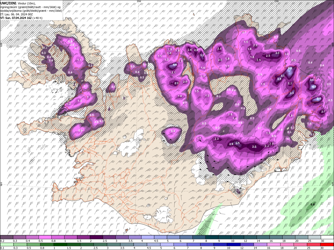Image resolution: width=334 pixels, height=250 pixels.
Task: Click the 0.6 rain value in the green area
Action: click(x=313, y=204)
